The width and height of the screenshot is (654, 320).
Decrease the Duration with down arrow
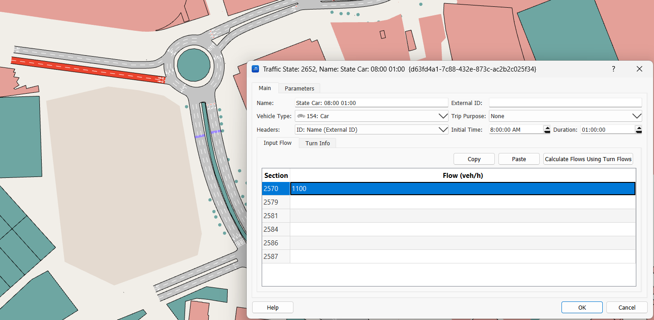[639, 132]
